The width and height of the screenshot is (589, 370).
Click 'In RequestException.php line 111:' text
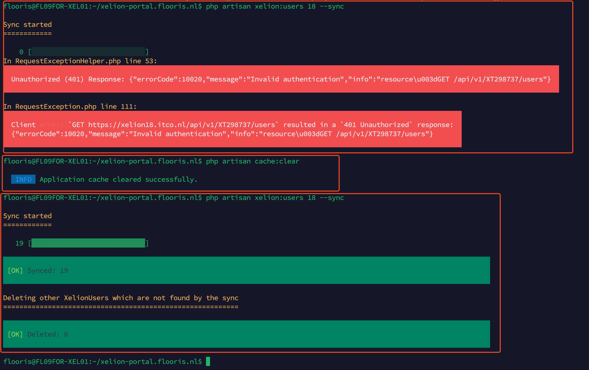point(70,107)
